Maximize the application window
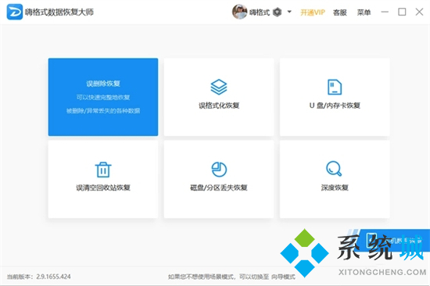Viewport: 430px width, 286px height. click(402, 12)
